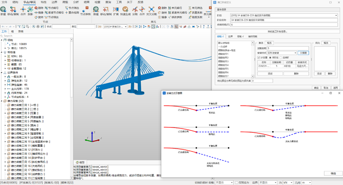This screenshot has height=185, width=343.
Task: Click the 新建 node icon in ribbon
Action: pos(3,10)
